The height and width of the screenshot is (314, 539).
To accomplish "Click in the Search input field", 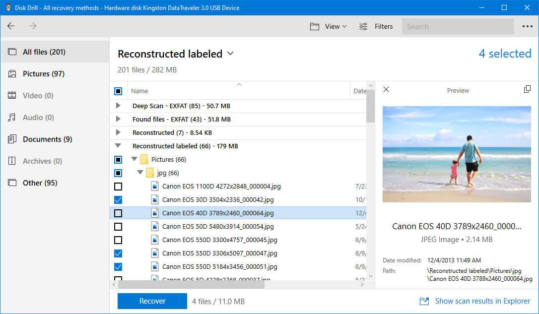I will pos(457,26).
